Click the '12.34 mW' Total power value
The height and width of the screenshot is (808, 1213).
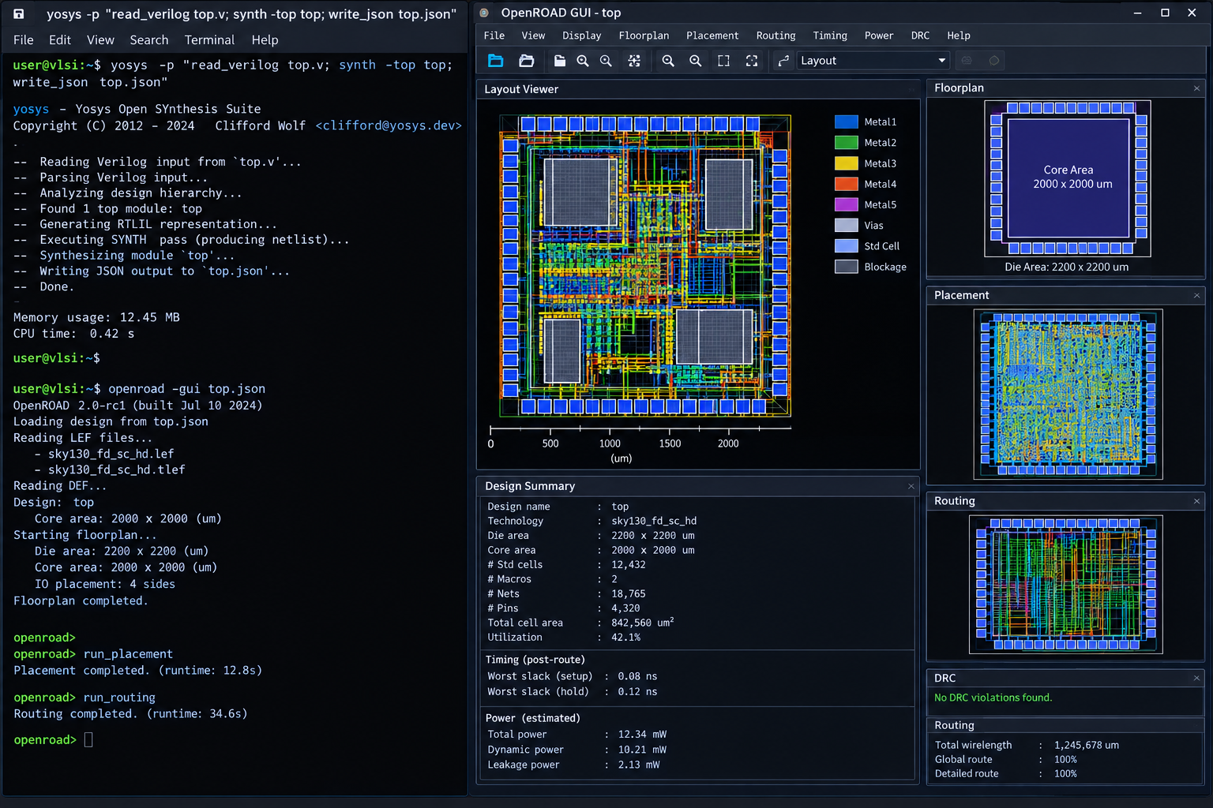pos(642,735)
